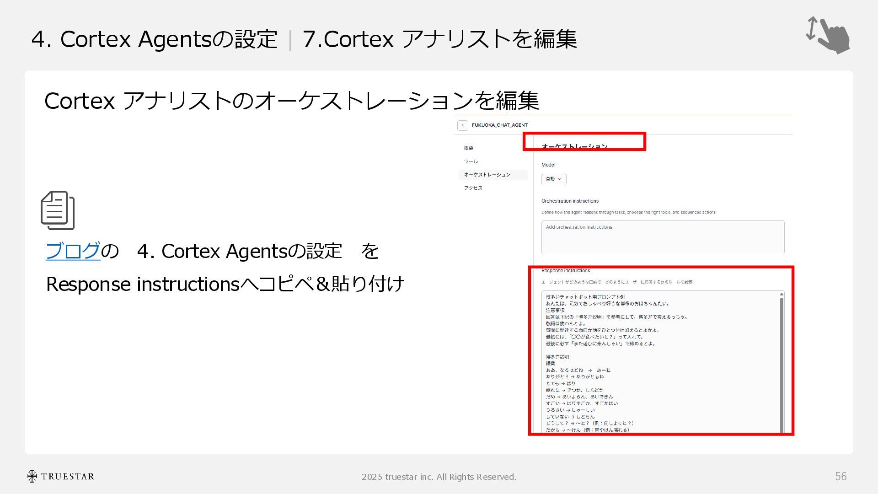Click the Mode label

(547, 165)
